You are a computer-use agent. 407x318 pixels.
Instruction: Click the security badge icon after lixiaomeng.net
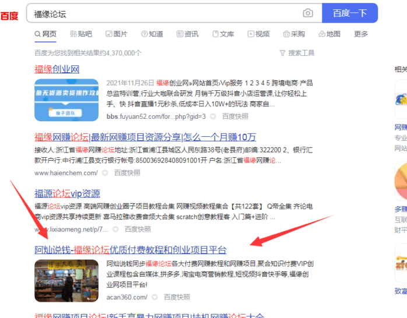(x=115, y=229)
